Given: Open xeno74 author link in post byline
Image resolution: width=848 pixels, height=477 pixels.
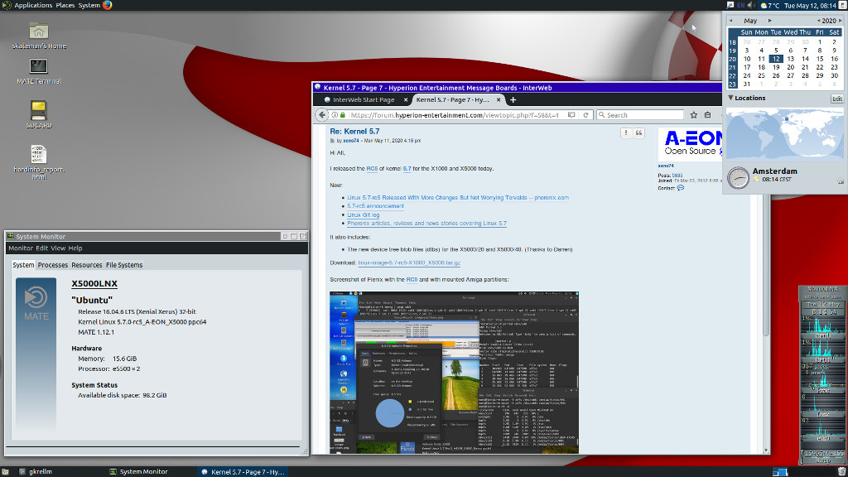Looking at the screenshot, I should tap(351, 141).
